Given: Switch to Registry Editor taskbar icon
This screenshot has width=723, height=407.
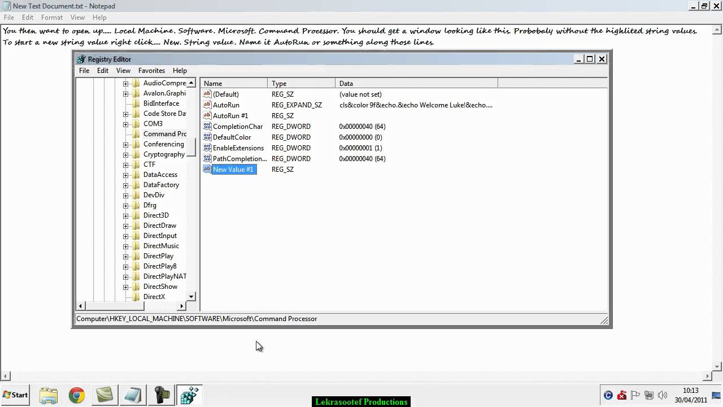Looking at the screenshot, I should coord(189,395).
